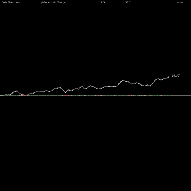Image resolution: width=191 pixels, height=191 pixels.
Task: Click the 'Daily Force Index' title text
Action: (x=11, y=2)
